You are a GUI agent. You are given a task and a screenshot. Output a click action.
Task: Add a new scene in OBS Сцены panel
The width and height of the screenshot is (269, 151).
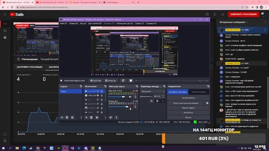click(x=62, y=117)
